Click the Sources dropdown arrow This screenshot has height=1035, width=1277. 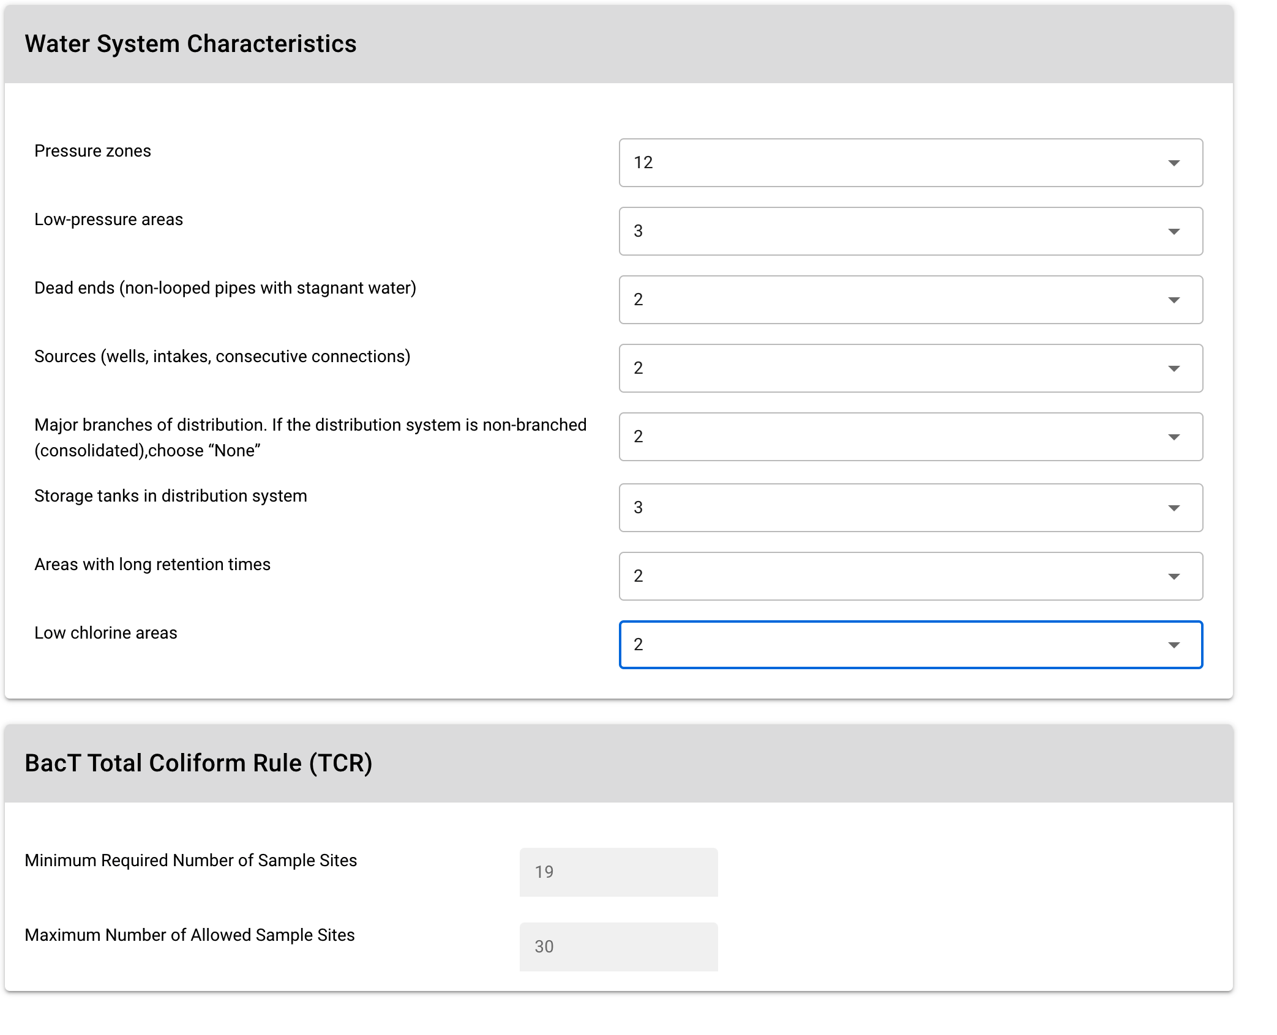(1174, 369)
